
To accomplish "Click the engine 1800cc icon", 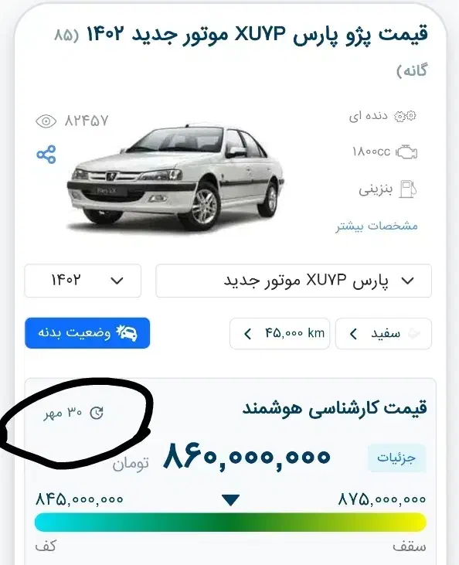I will click(406, 152).
